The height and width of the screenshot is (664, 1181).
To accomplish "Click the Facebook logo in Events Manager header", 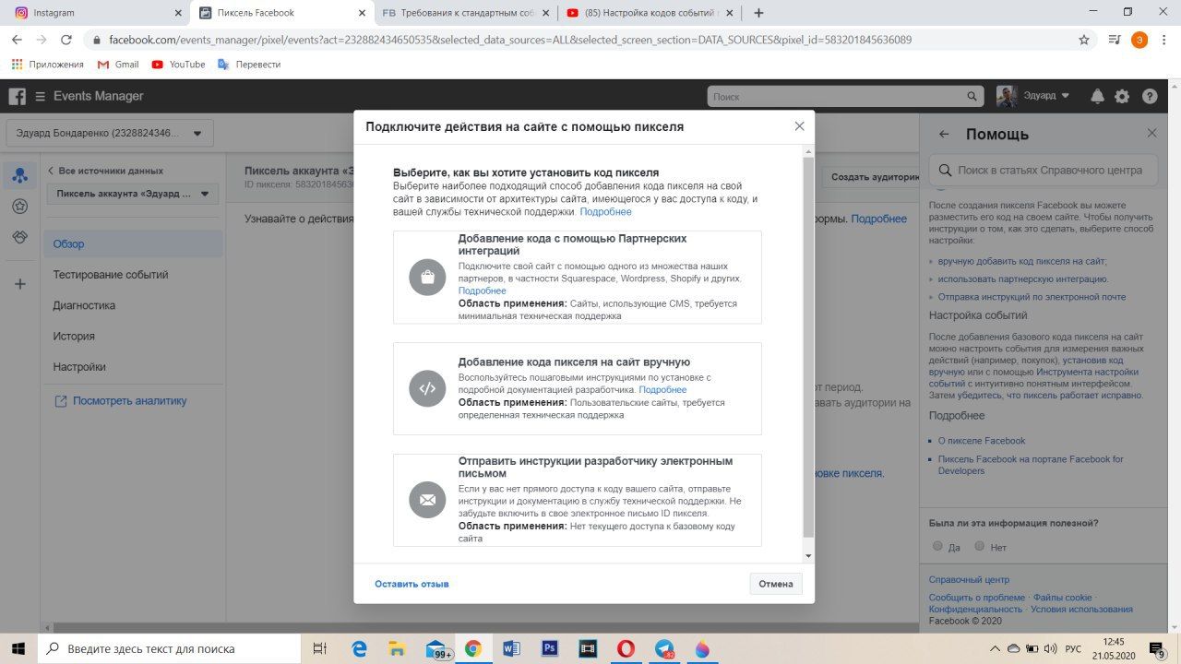I will coord(17,96).
